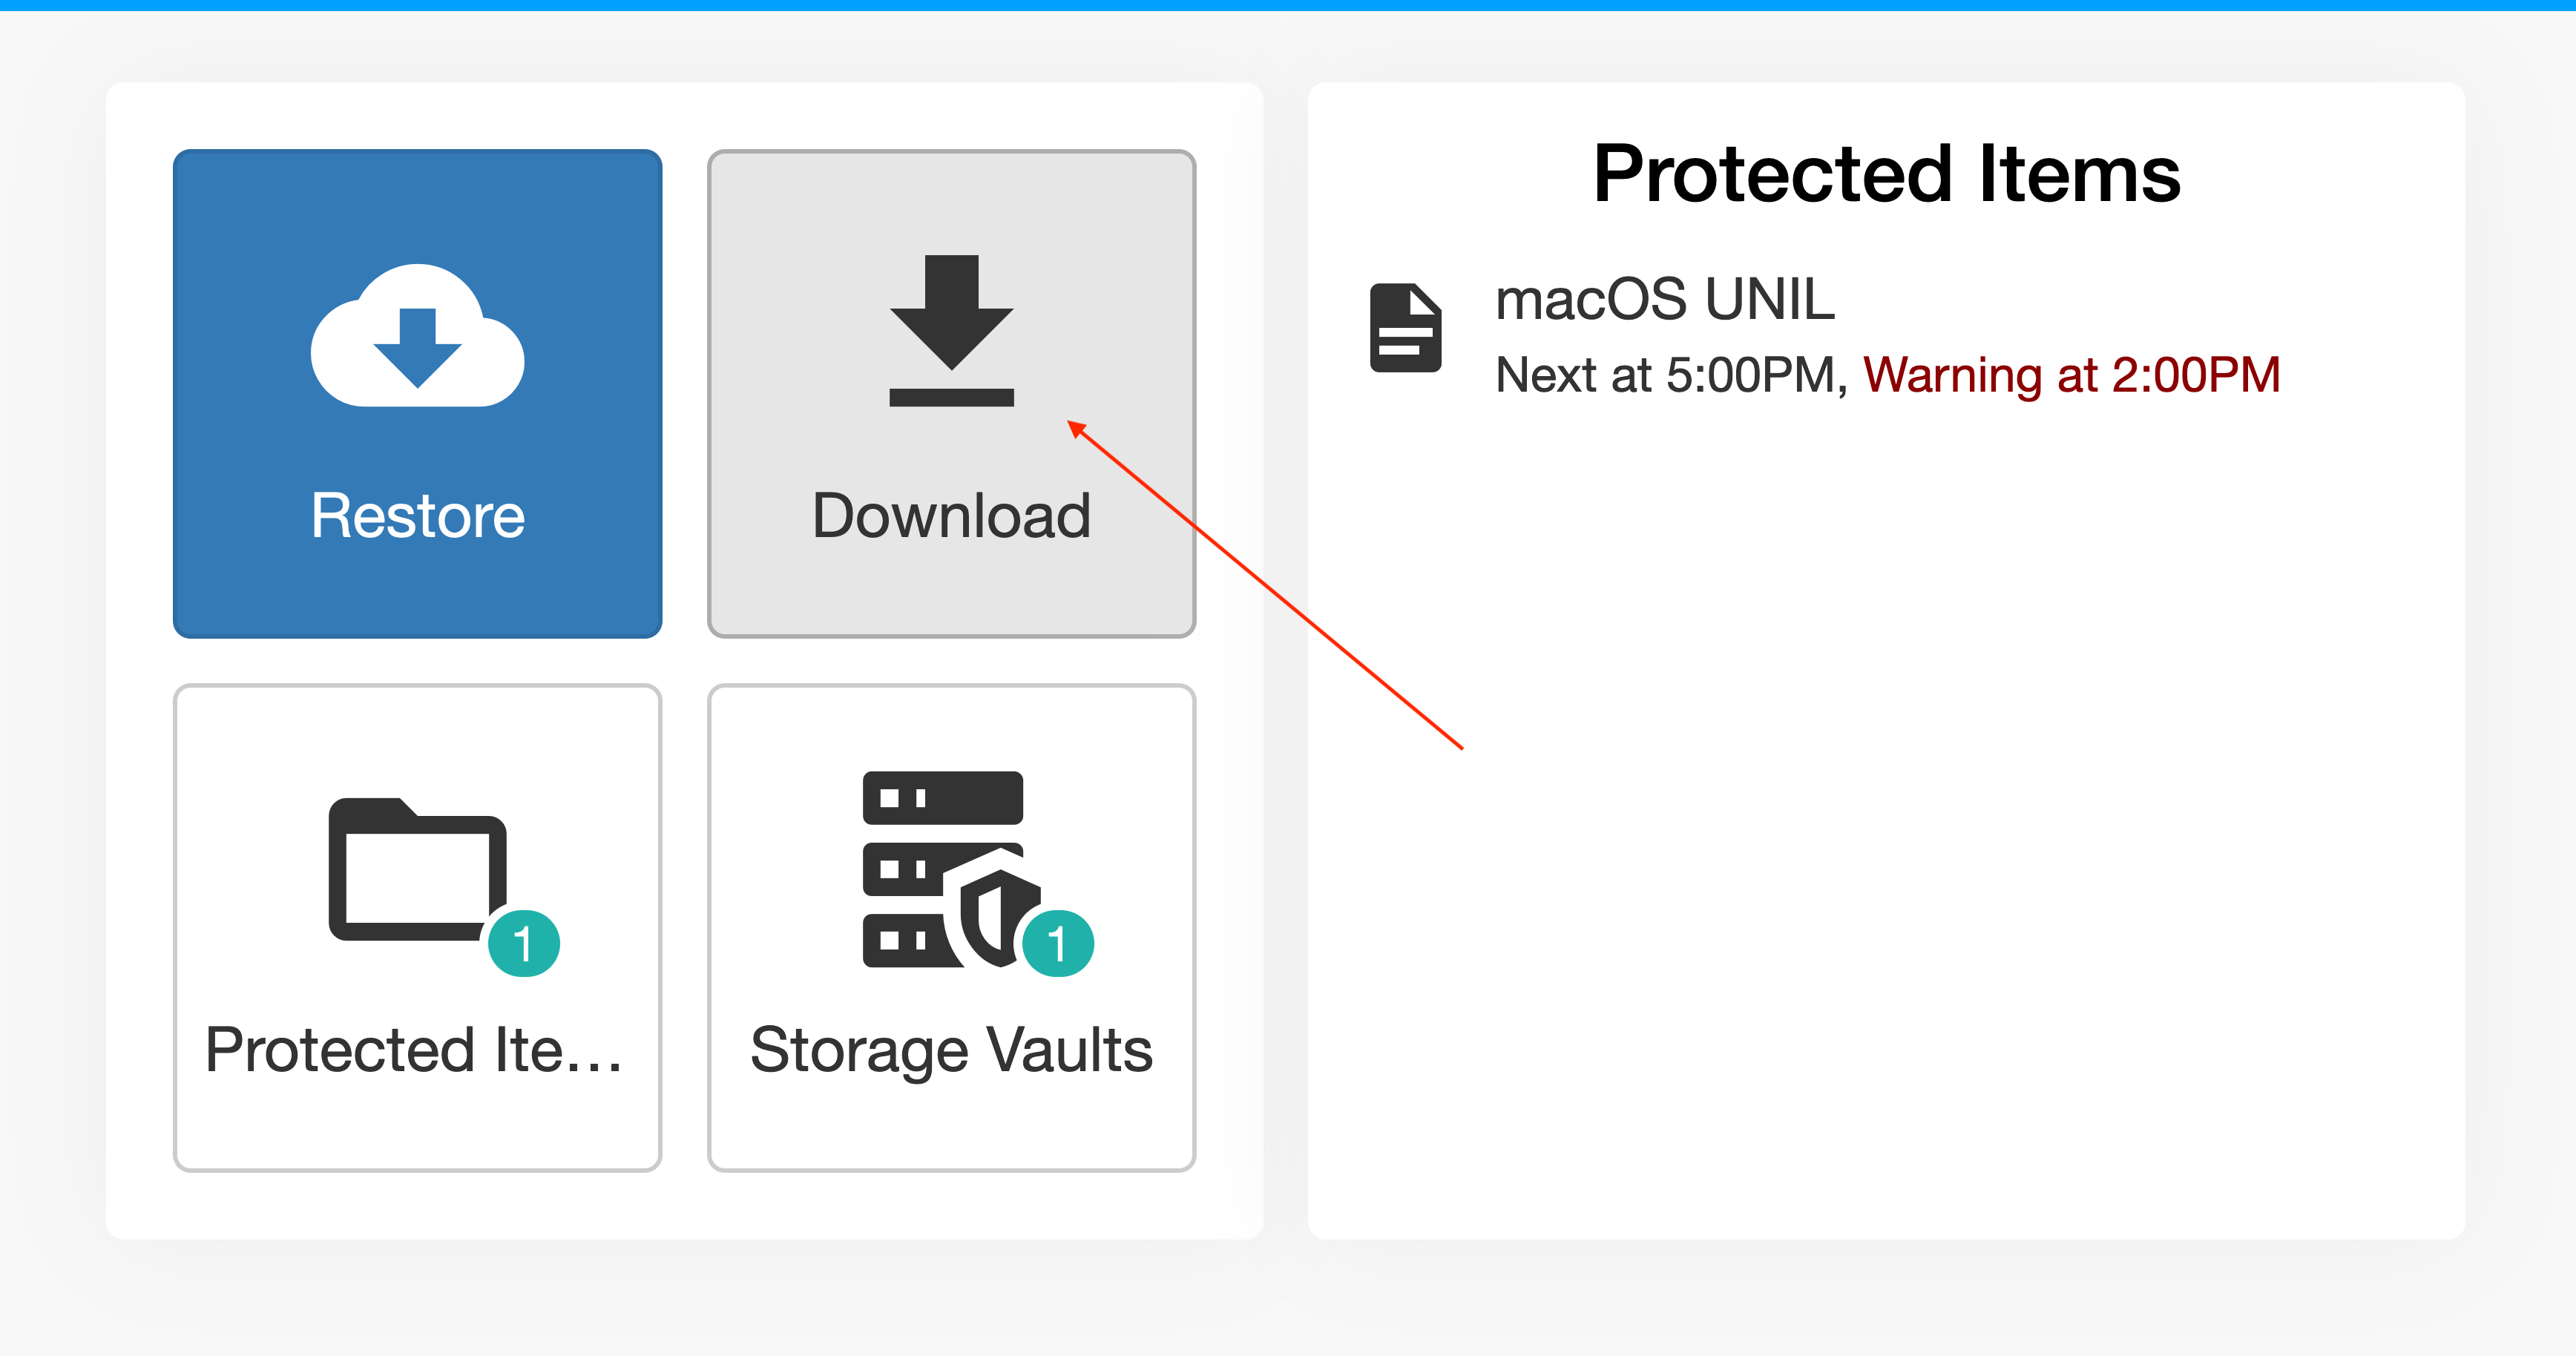Viewport: 2576px width, 1356px height.
Task: Click the count badge on the folder icon
Action: click(x=524, y=943)
